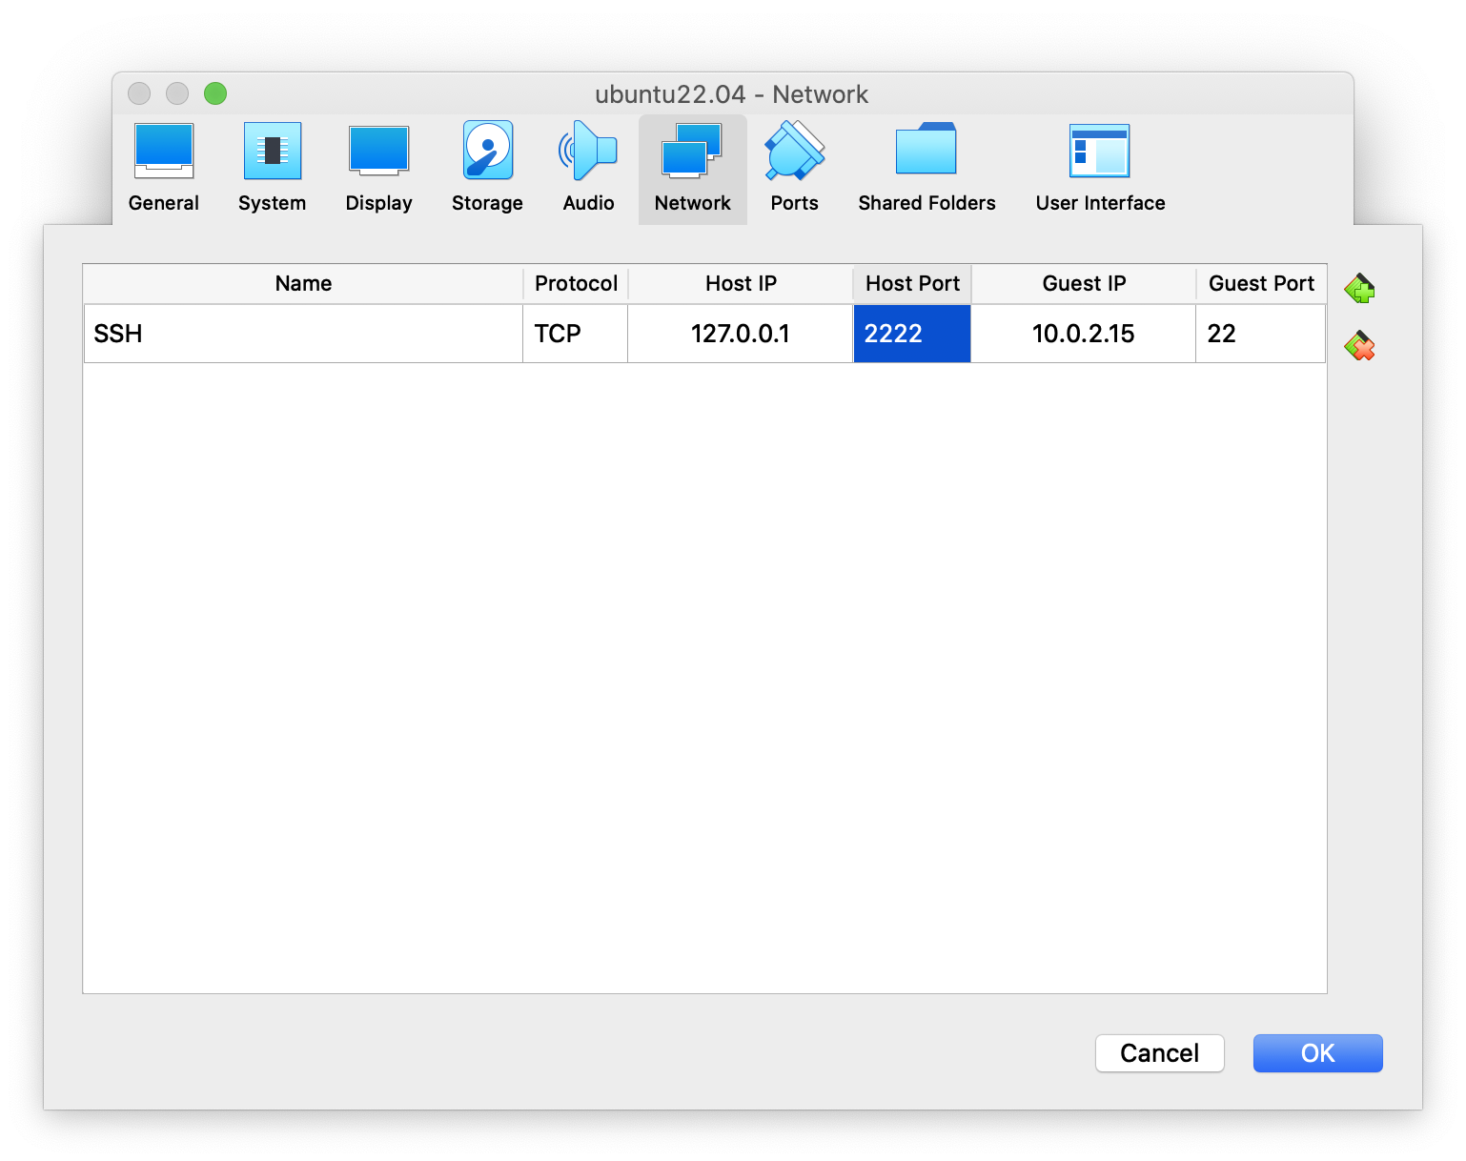Screen dimensions: 1466x1161
Task: Open the Storage settings icon
Action: 487,168
